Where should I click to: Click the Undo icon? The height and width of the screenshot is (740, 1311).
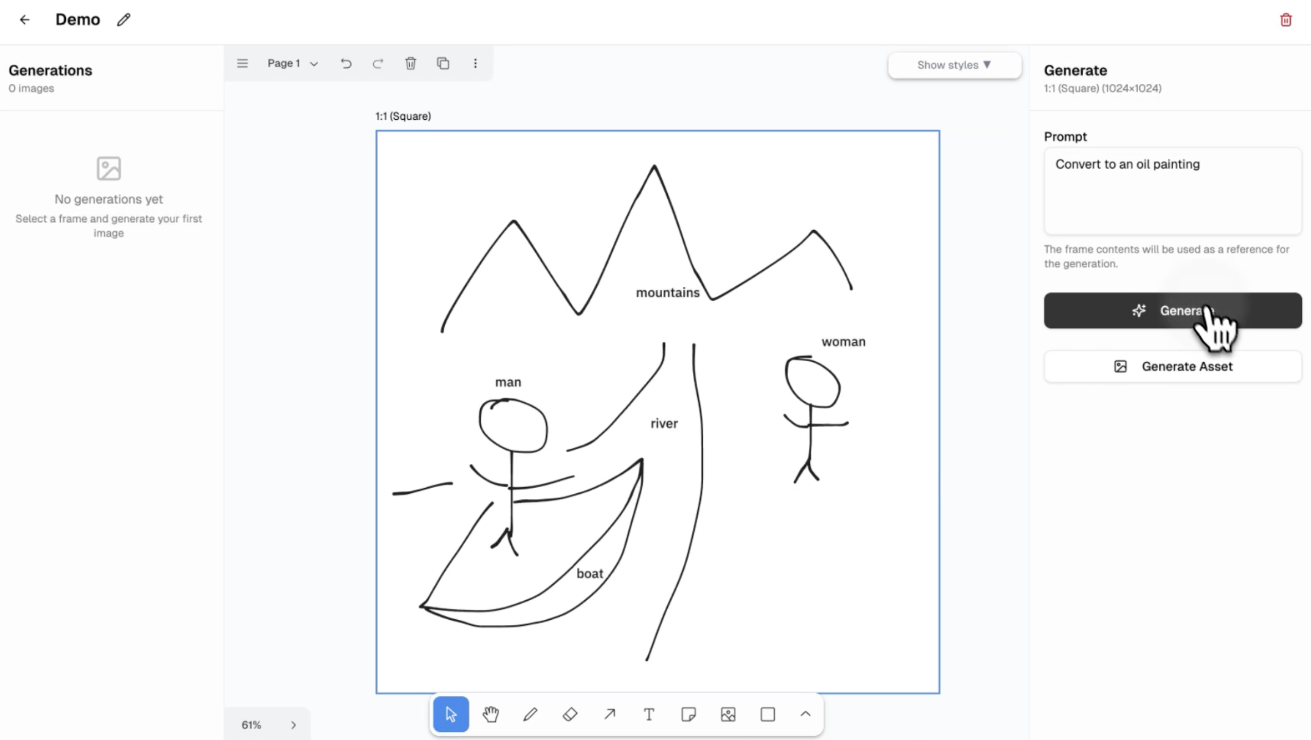tap(345, 63)
